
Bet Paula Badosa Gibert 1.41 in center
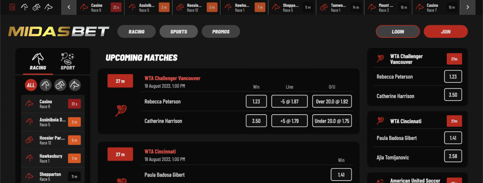[x=341, y=175]
